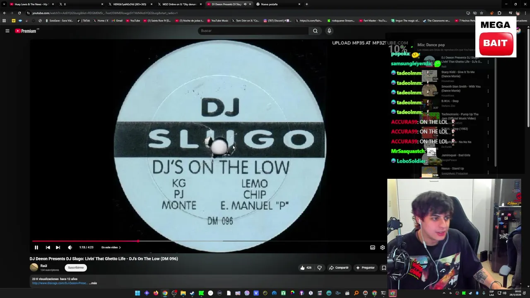Click the youtube.com address bar
The width and height of the screenshot is (530, 298).
point(244,13)
